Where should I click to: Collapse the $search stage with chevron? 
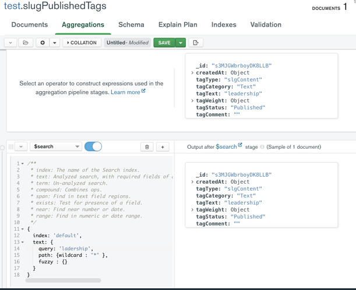pos(21,147)
